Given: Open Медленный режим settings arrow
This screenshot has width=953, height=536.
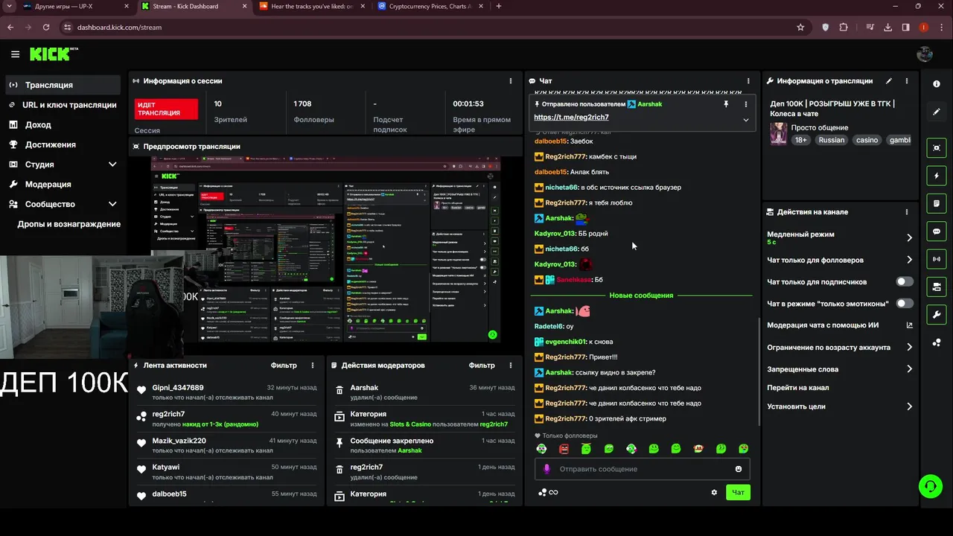Looking at the screenshot, I should [909, 237].
